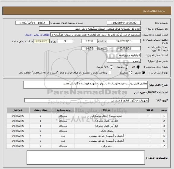Click کولر آبی (کولر تبخیری) in row 3
Screen dimensions: 174x169
pos(107,126)
